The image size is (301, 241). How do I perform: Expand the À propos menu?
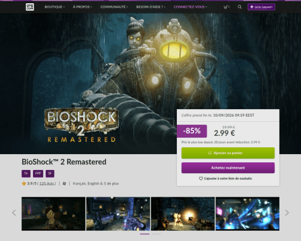point(82,7)
